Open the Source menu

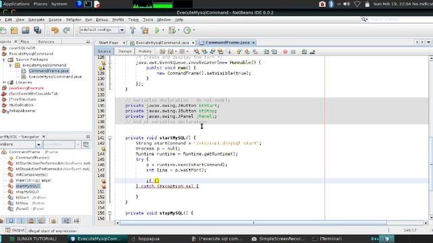point(55,20)
